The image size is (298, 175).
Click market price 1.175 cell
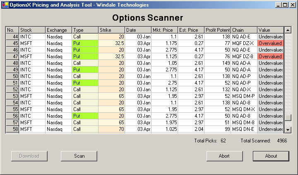pos(165,43)
